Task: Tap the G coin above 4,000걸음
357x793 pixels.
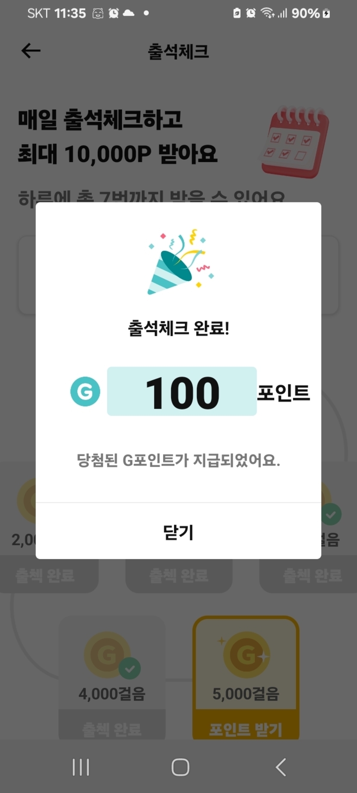Action: [x=107, y=655]
